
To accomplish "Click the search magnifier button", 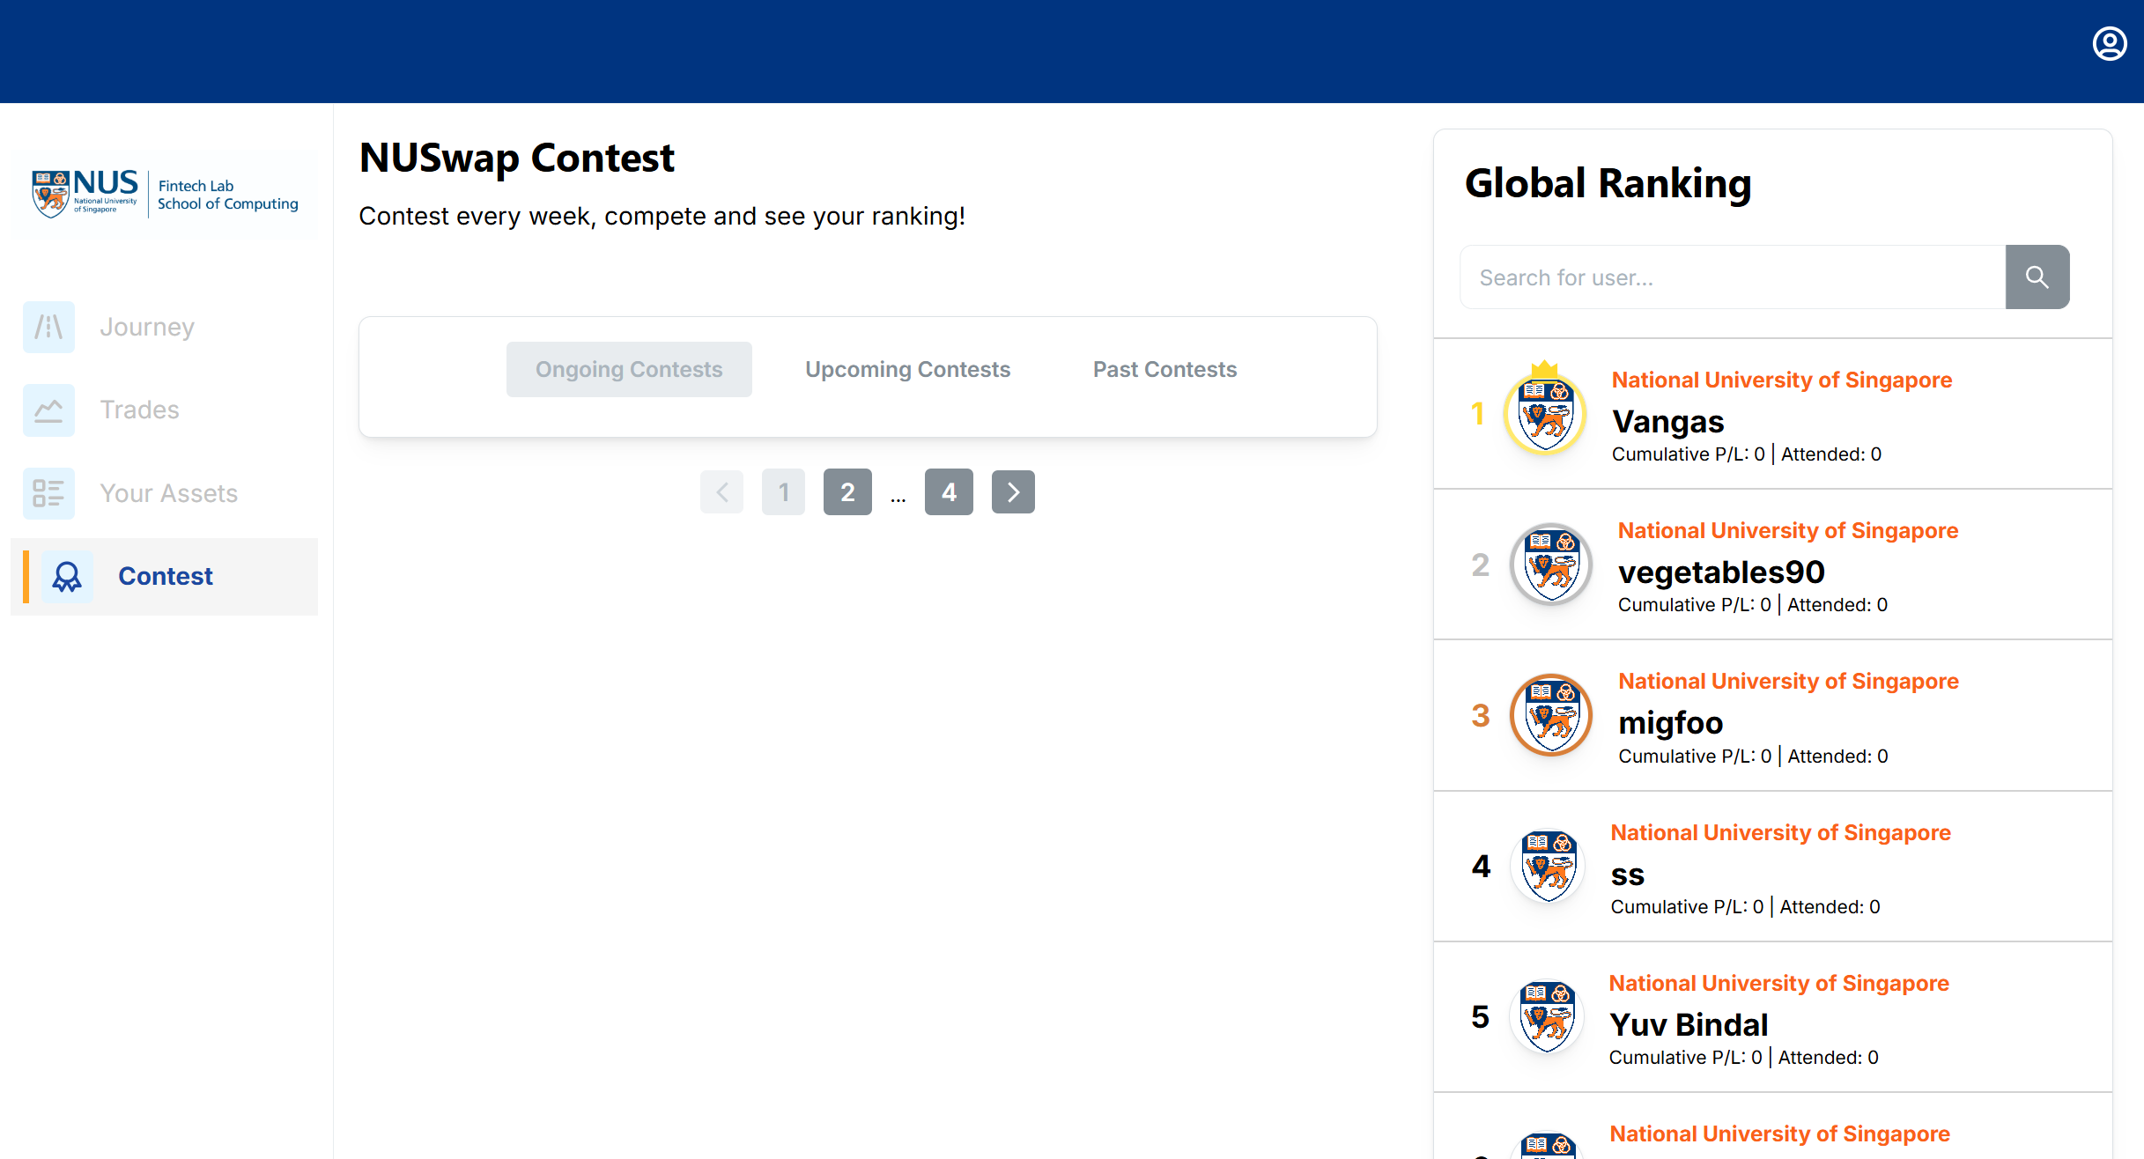I will [2037, 277].
